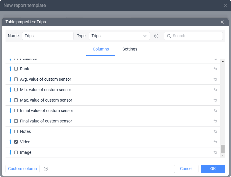Click the help icon beside Custom column

46,169
